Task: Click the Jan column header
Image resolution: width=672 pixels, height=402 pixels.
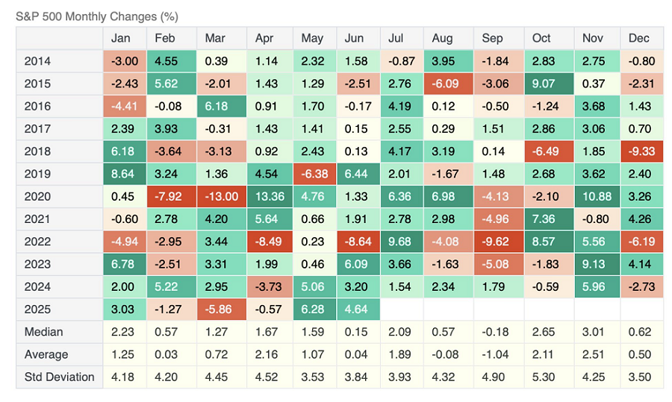Action: point(122,39)
